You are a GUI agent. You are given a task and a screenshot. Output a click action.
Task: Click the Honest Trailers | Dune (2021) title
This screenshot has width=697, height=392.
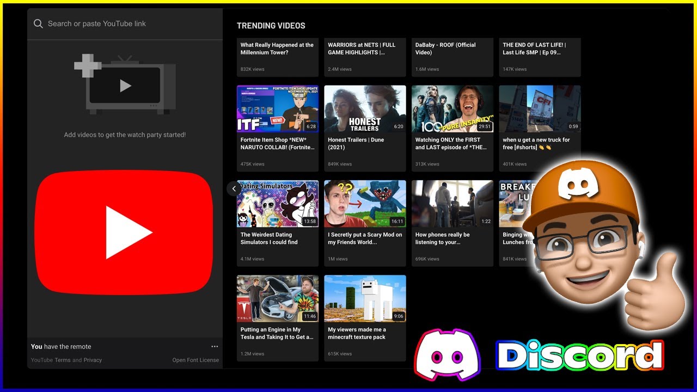click(356, 144)
